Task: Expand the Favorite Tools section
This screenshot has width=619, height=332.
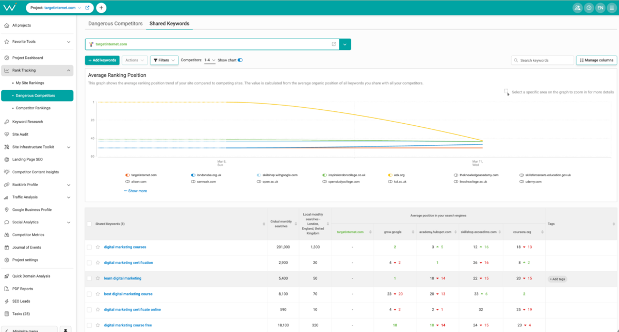Action: pos(69,42)
